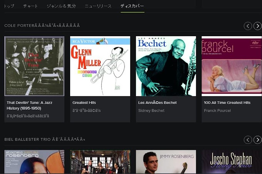262x174 pixels.
Task: Click 100 All Time Greatest Hits title
Action: 227,103
